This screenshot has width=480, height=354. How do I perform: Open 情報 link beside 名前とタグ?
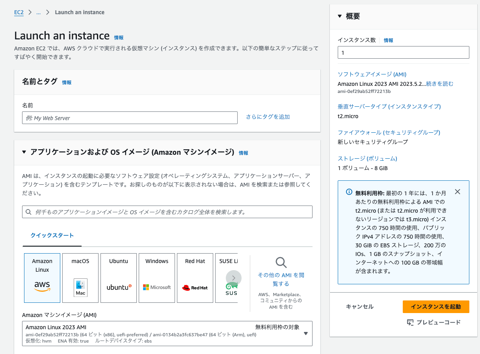[67, 82]
